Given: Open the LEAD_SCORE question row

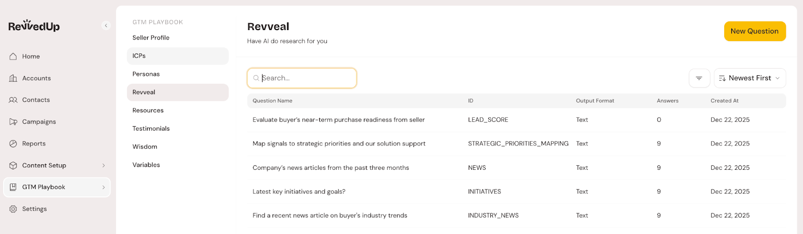Looking at the screenshot, I should (338, 120).
